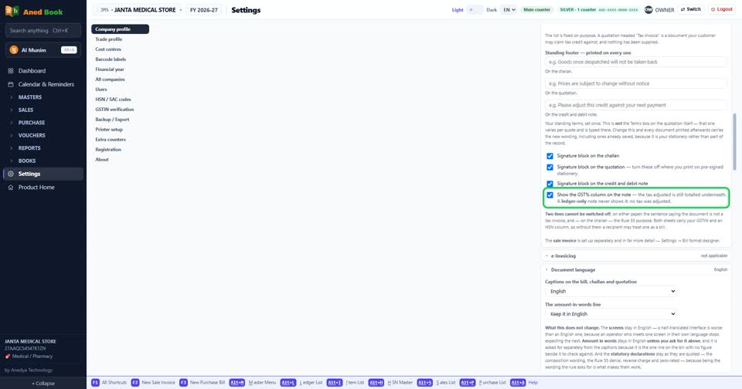The width and height of the screenshot is (742, 389).
Task: Toggle the Light/Dark theme switch
Action: coord(475,9)
